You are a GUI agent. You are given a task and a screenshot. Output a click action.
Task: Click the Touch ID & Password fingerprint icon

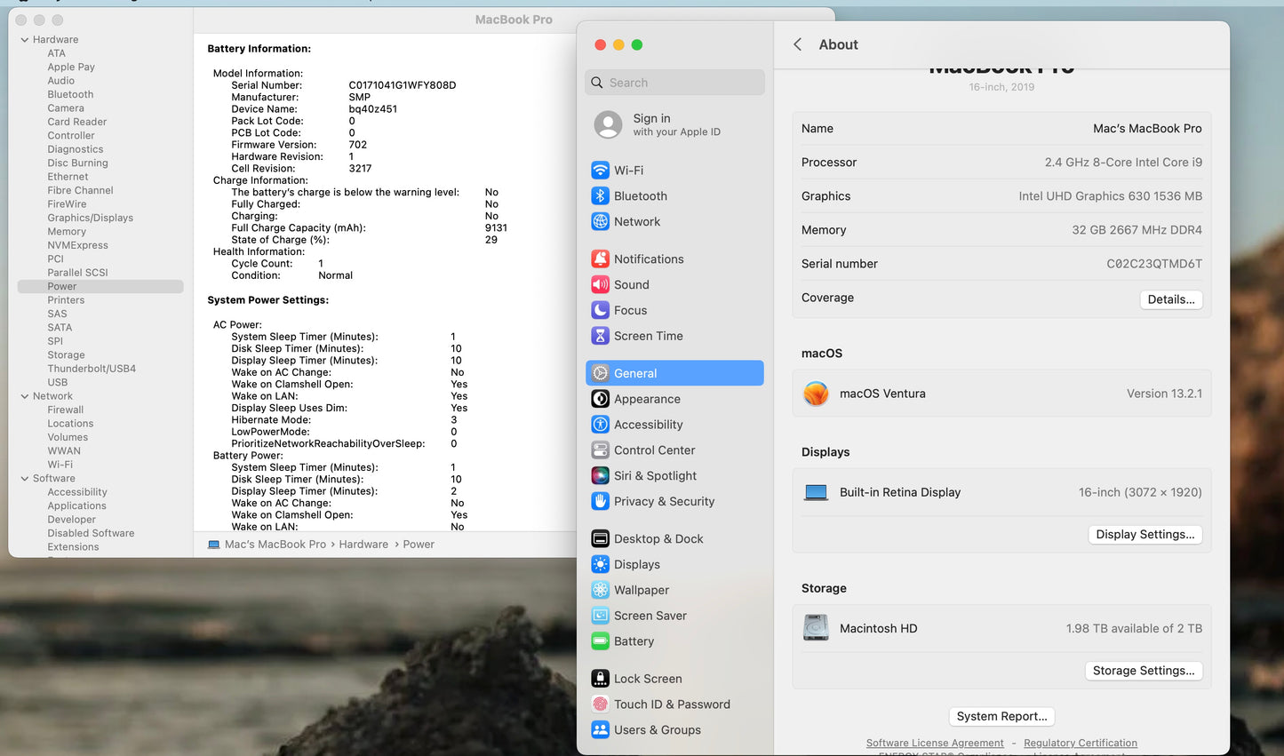tap(600, 704)
